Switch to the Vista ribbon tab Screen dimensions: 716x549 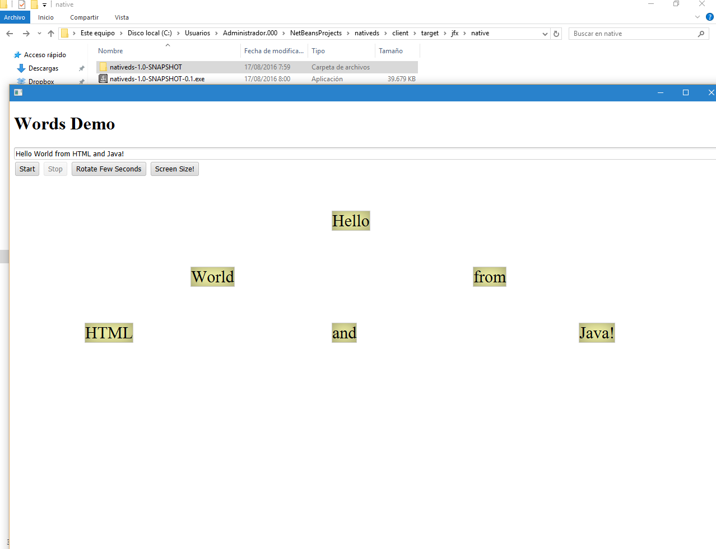[x=122, y=17]
